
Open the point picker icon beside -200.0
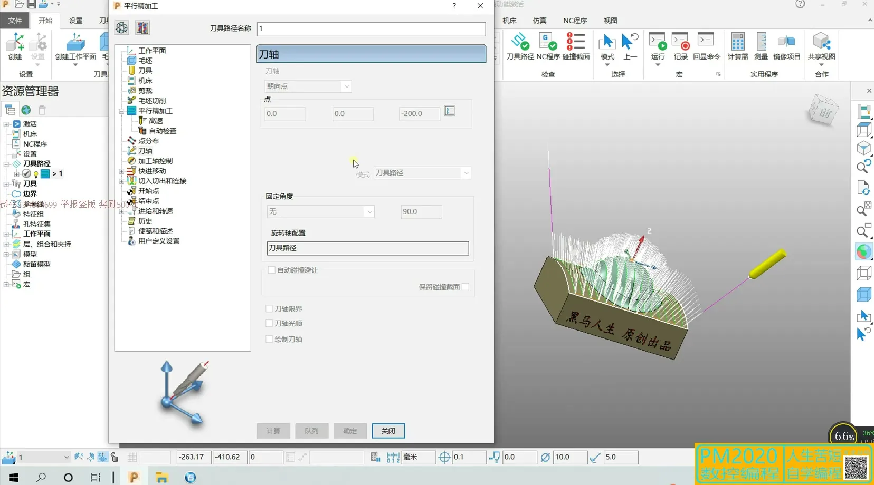click(450, 111)
